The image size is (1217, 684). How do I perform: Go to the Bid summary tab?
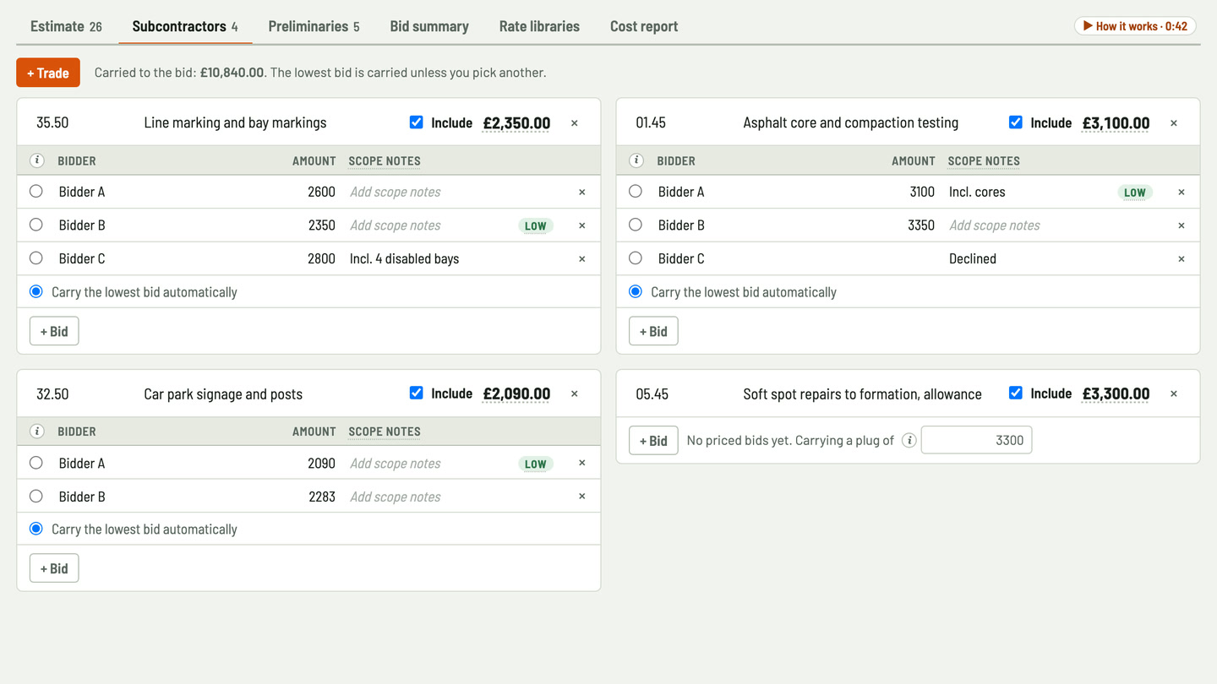click(x=429, y=26)
